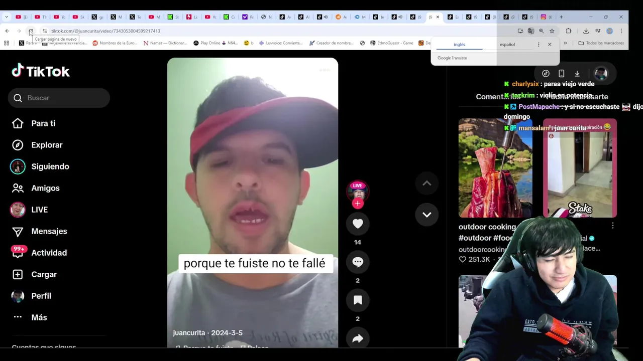This screenshot has width=643, height=361.
Task: Expand the hidden bookmarks chevron
Action: coord(565,43)
